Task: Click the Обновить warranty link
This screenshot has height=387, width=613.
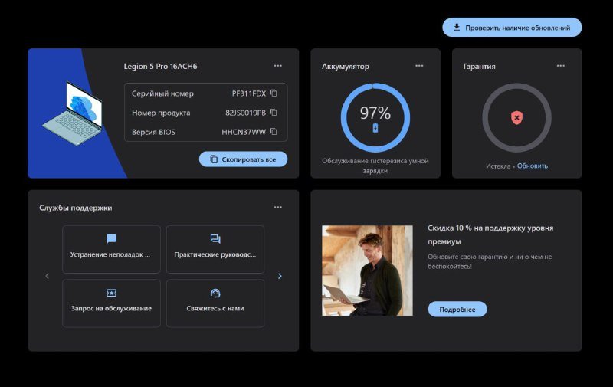Action: [533, 166]
